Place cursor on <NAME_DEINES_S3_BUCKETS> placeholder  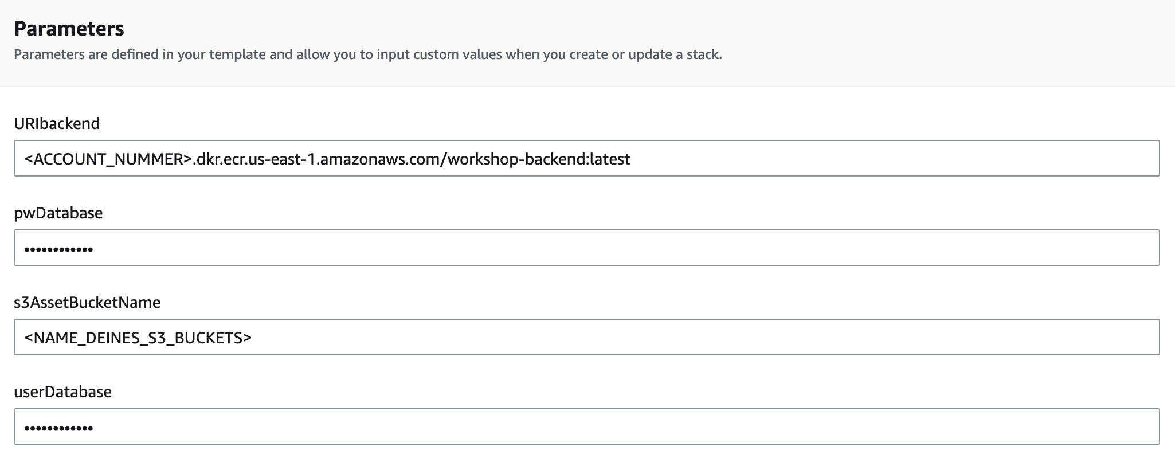[x=138, y=338]
